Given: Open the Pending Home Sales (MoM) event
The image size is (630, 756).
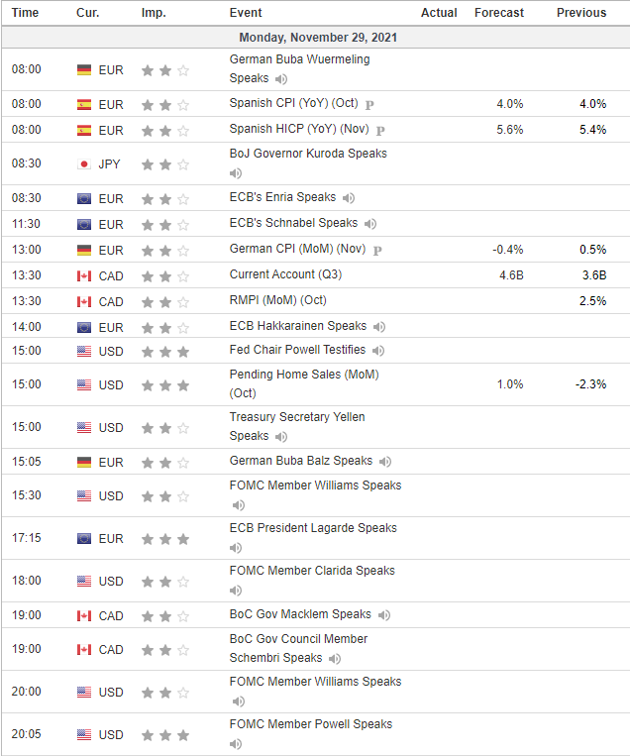Looking at the screenshot, I should tap(303, 375).
